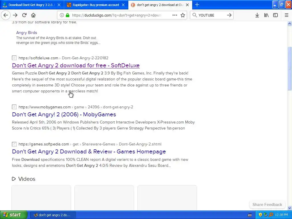Viewport: 292px width, 219px height.
Task: Click the softdeluxe.com result favicon
Action: pos(14,58)
